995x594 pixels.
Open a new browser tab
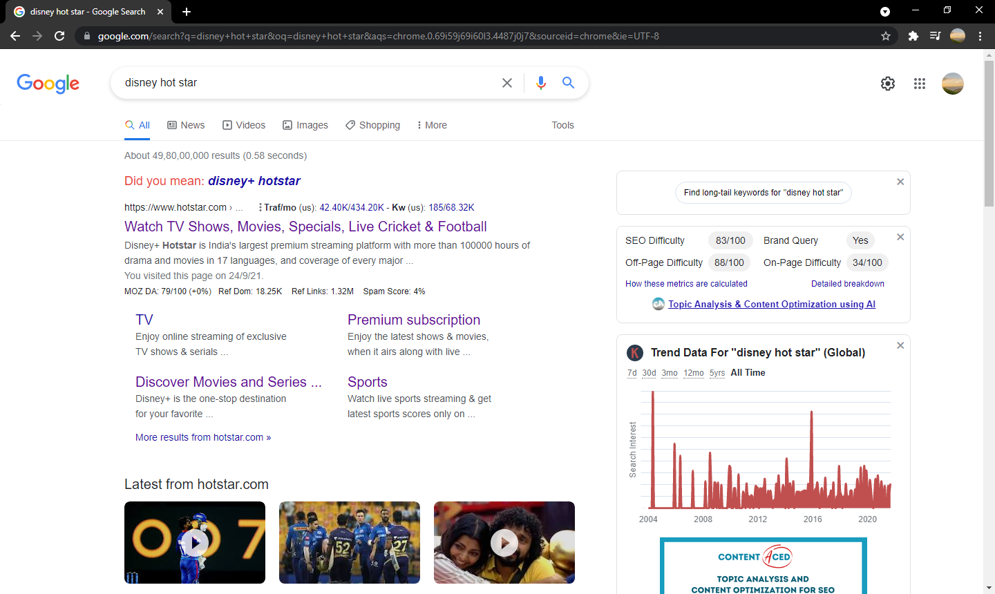(x=187, y=12)
